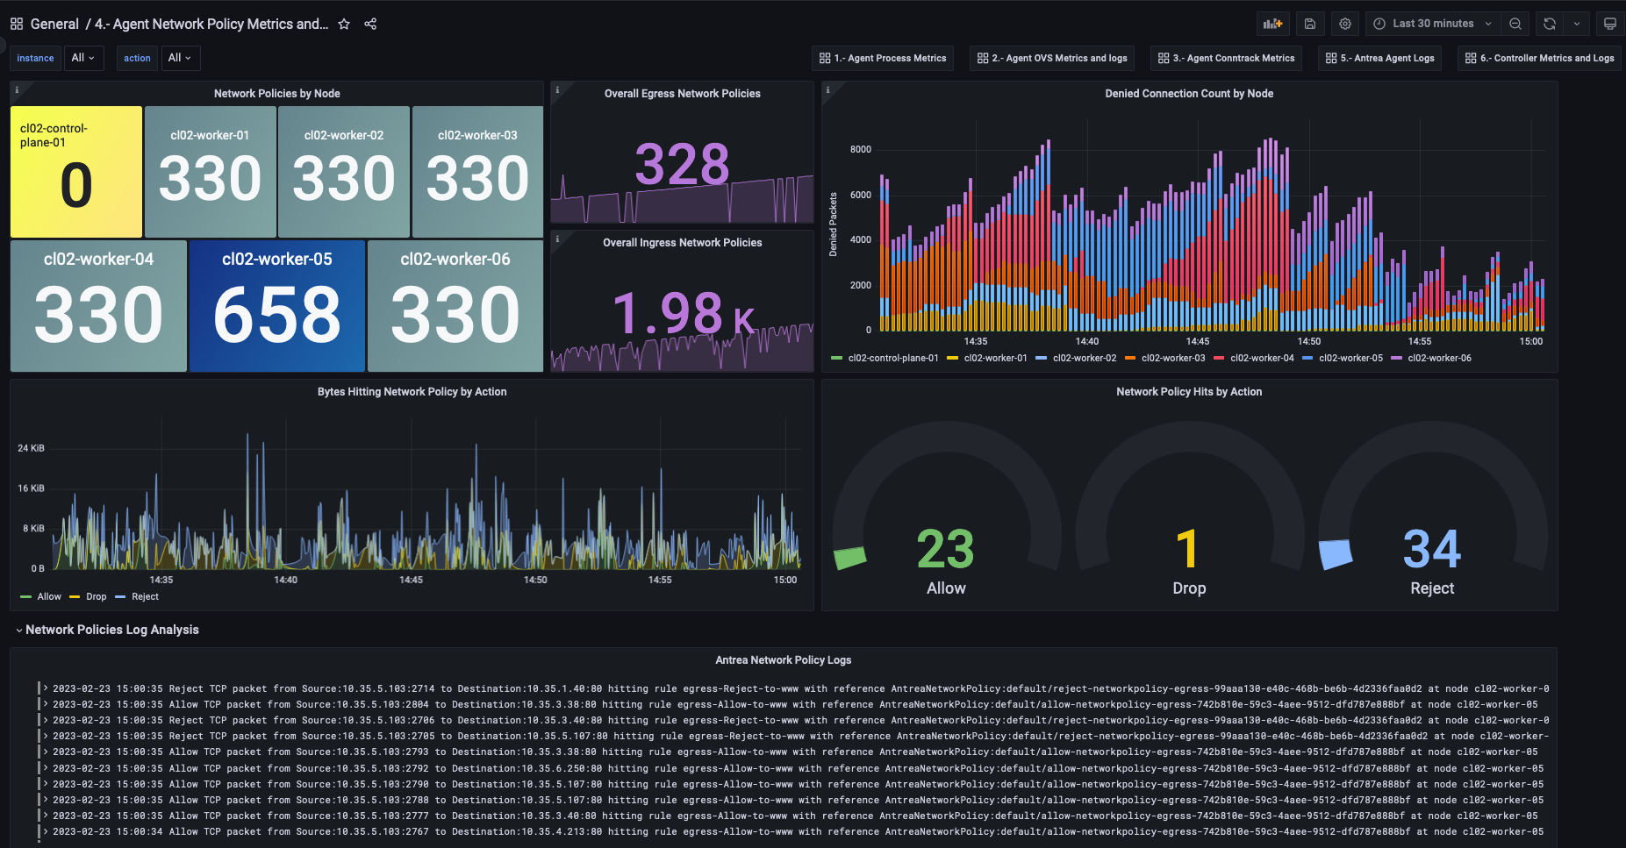This screenshot has height=848, width=1626.
Task: Star this dashboard
Action: click(344, 24)
